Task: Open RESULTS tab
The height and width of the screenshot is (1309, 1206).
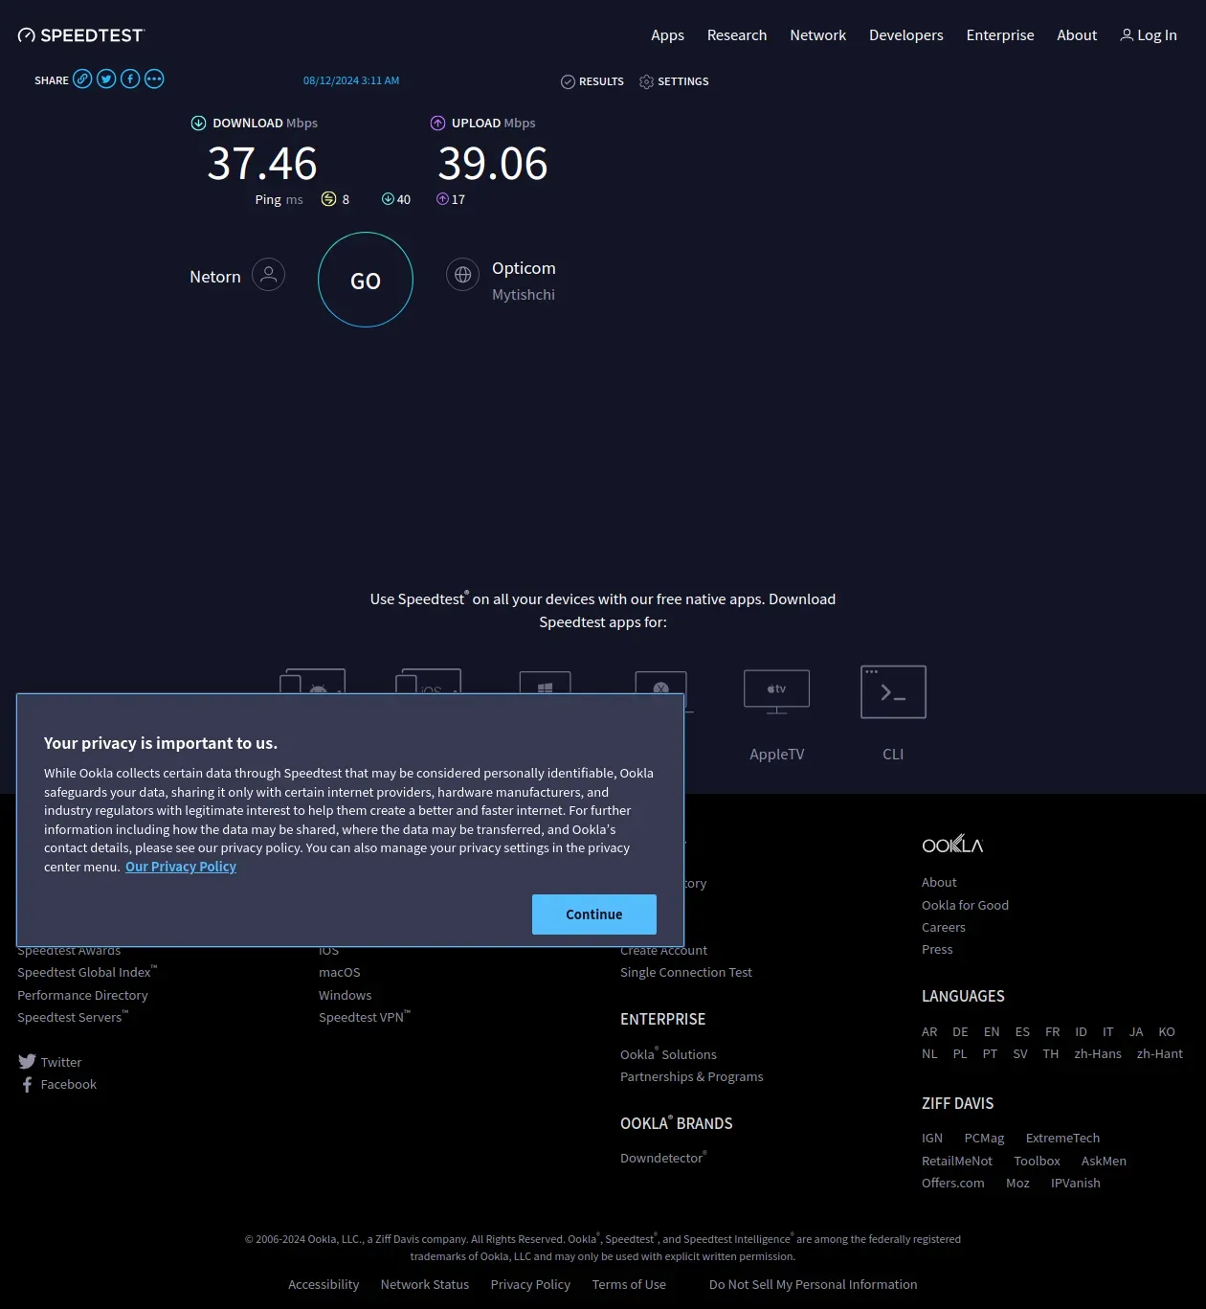Action: (x=601, y=81)
